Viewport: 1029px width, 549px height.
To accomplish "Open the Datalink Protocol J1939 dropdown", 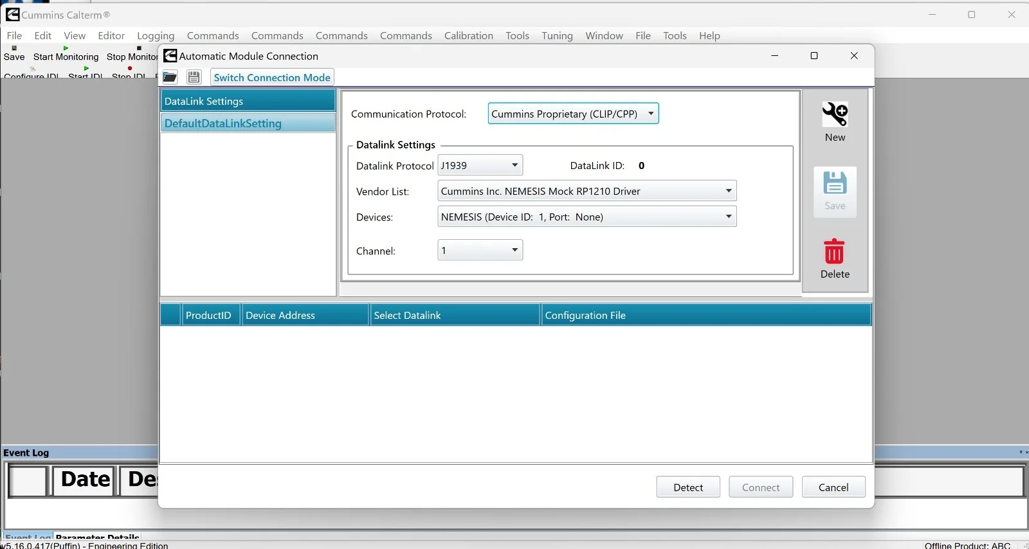I will pos(480,165).
